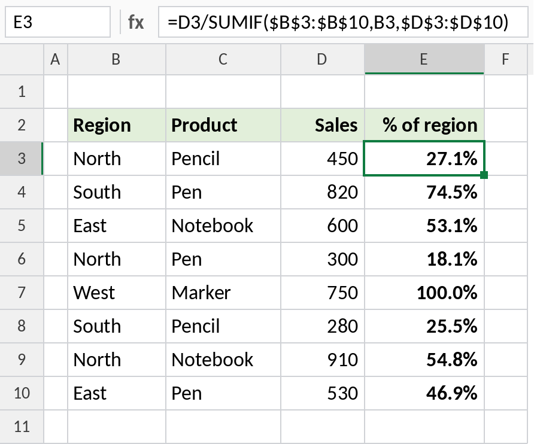Click Sales cell showing 750
The height and width of the screenshot is (444, 534).
(x=323, y=293)
